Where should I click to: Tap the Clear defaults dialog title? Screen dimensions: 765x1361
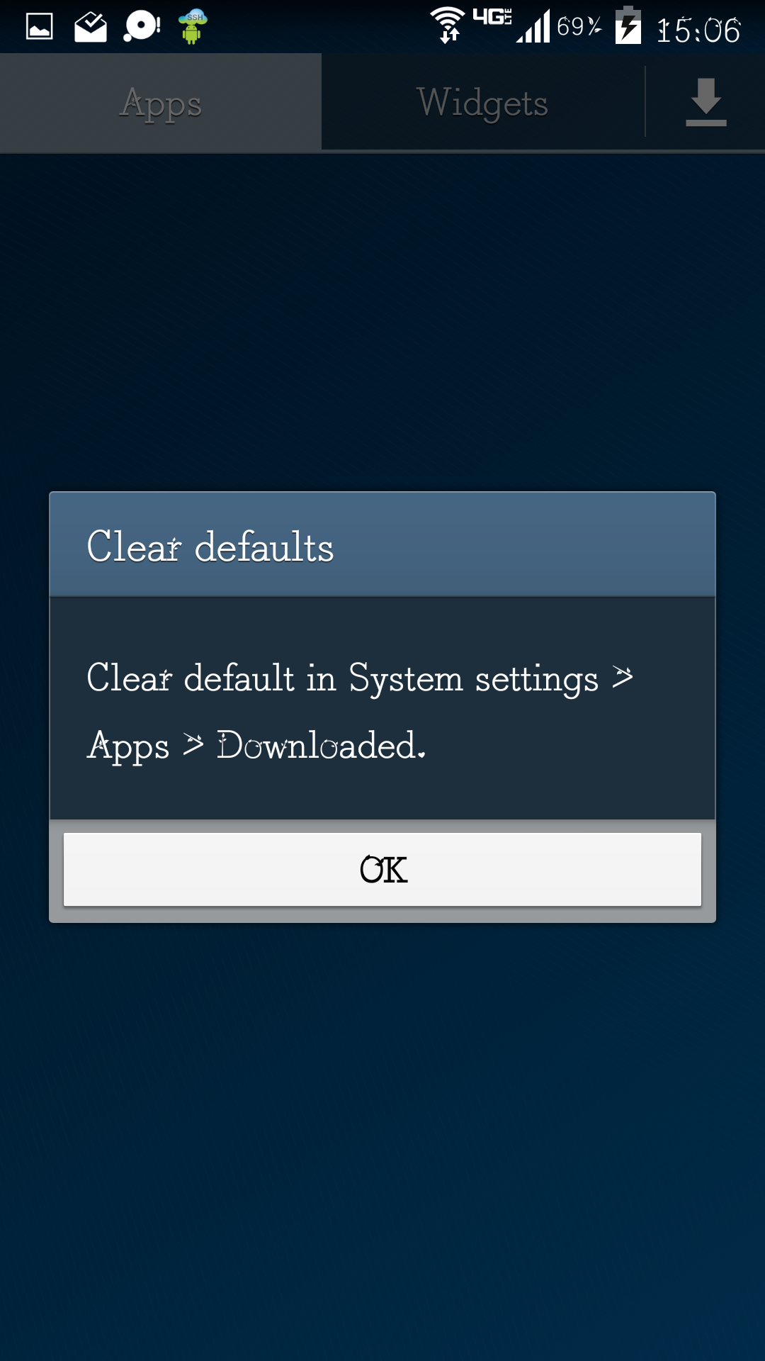(x=210, y=547)
